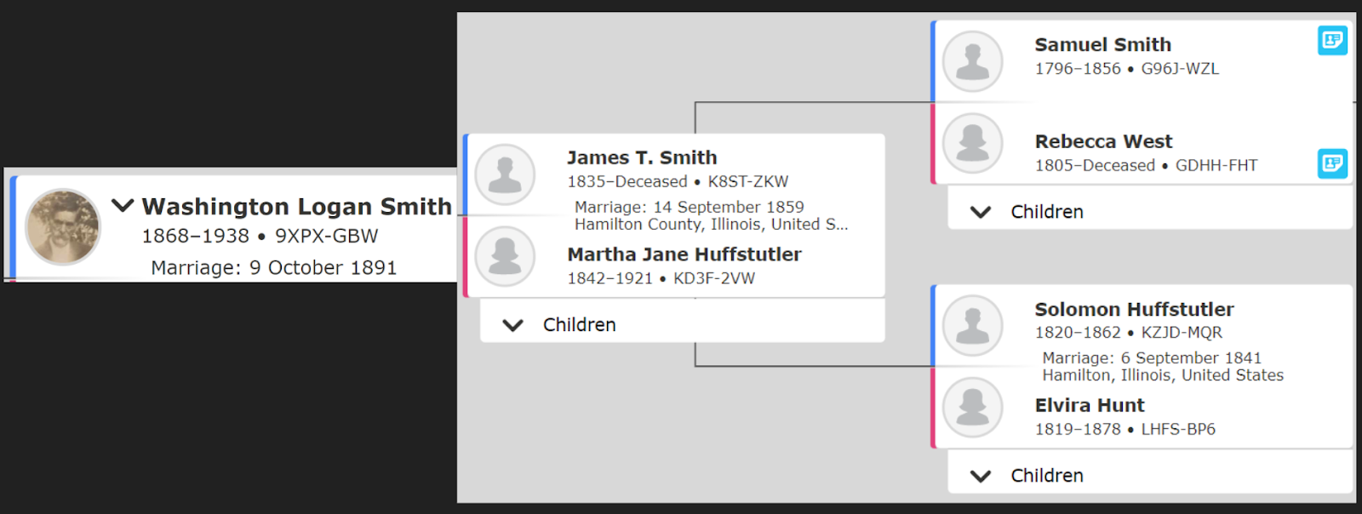This screenshot has height=514, width=1362.
Task: Click Rebecca West's avatar silhouette icon
Action: 972,143
